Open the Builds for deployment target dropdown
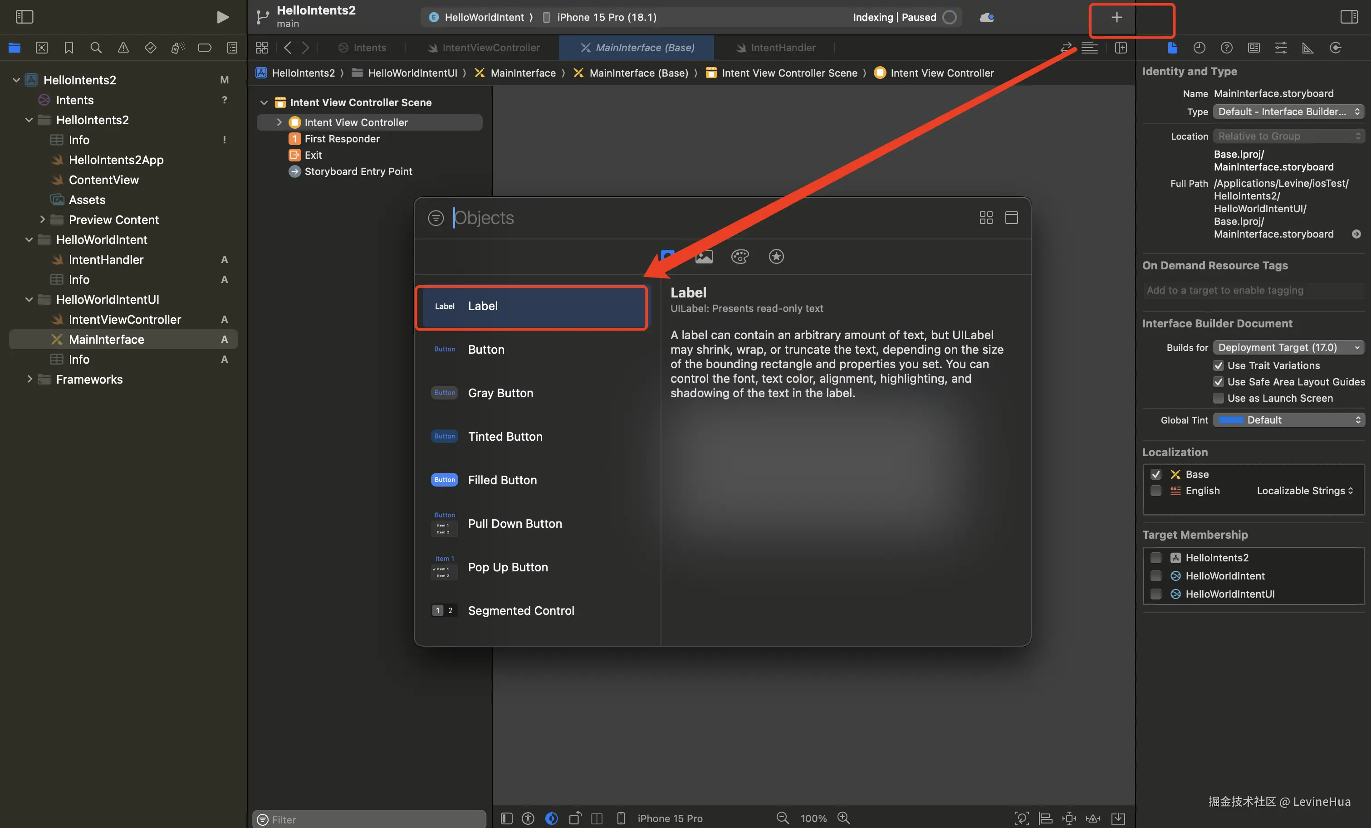This screenshot has width=1371, height=828. coord(1288,347)
